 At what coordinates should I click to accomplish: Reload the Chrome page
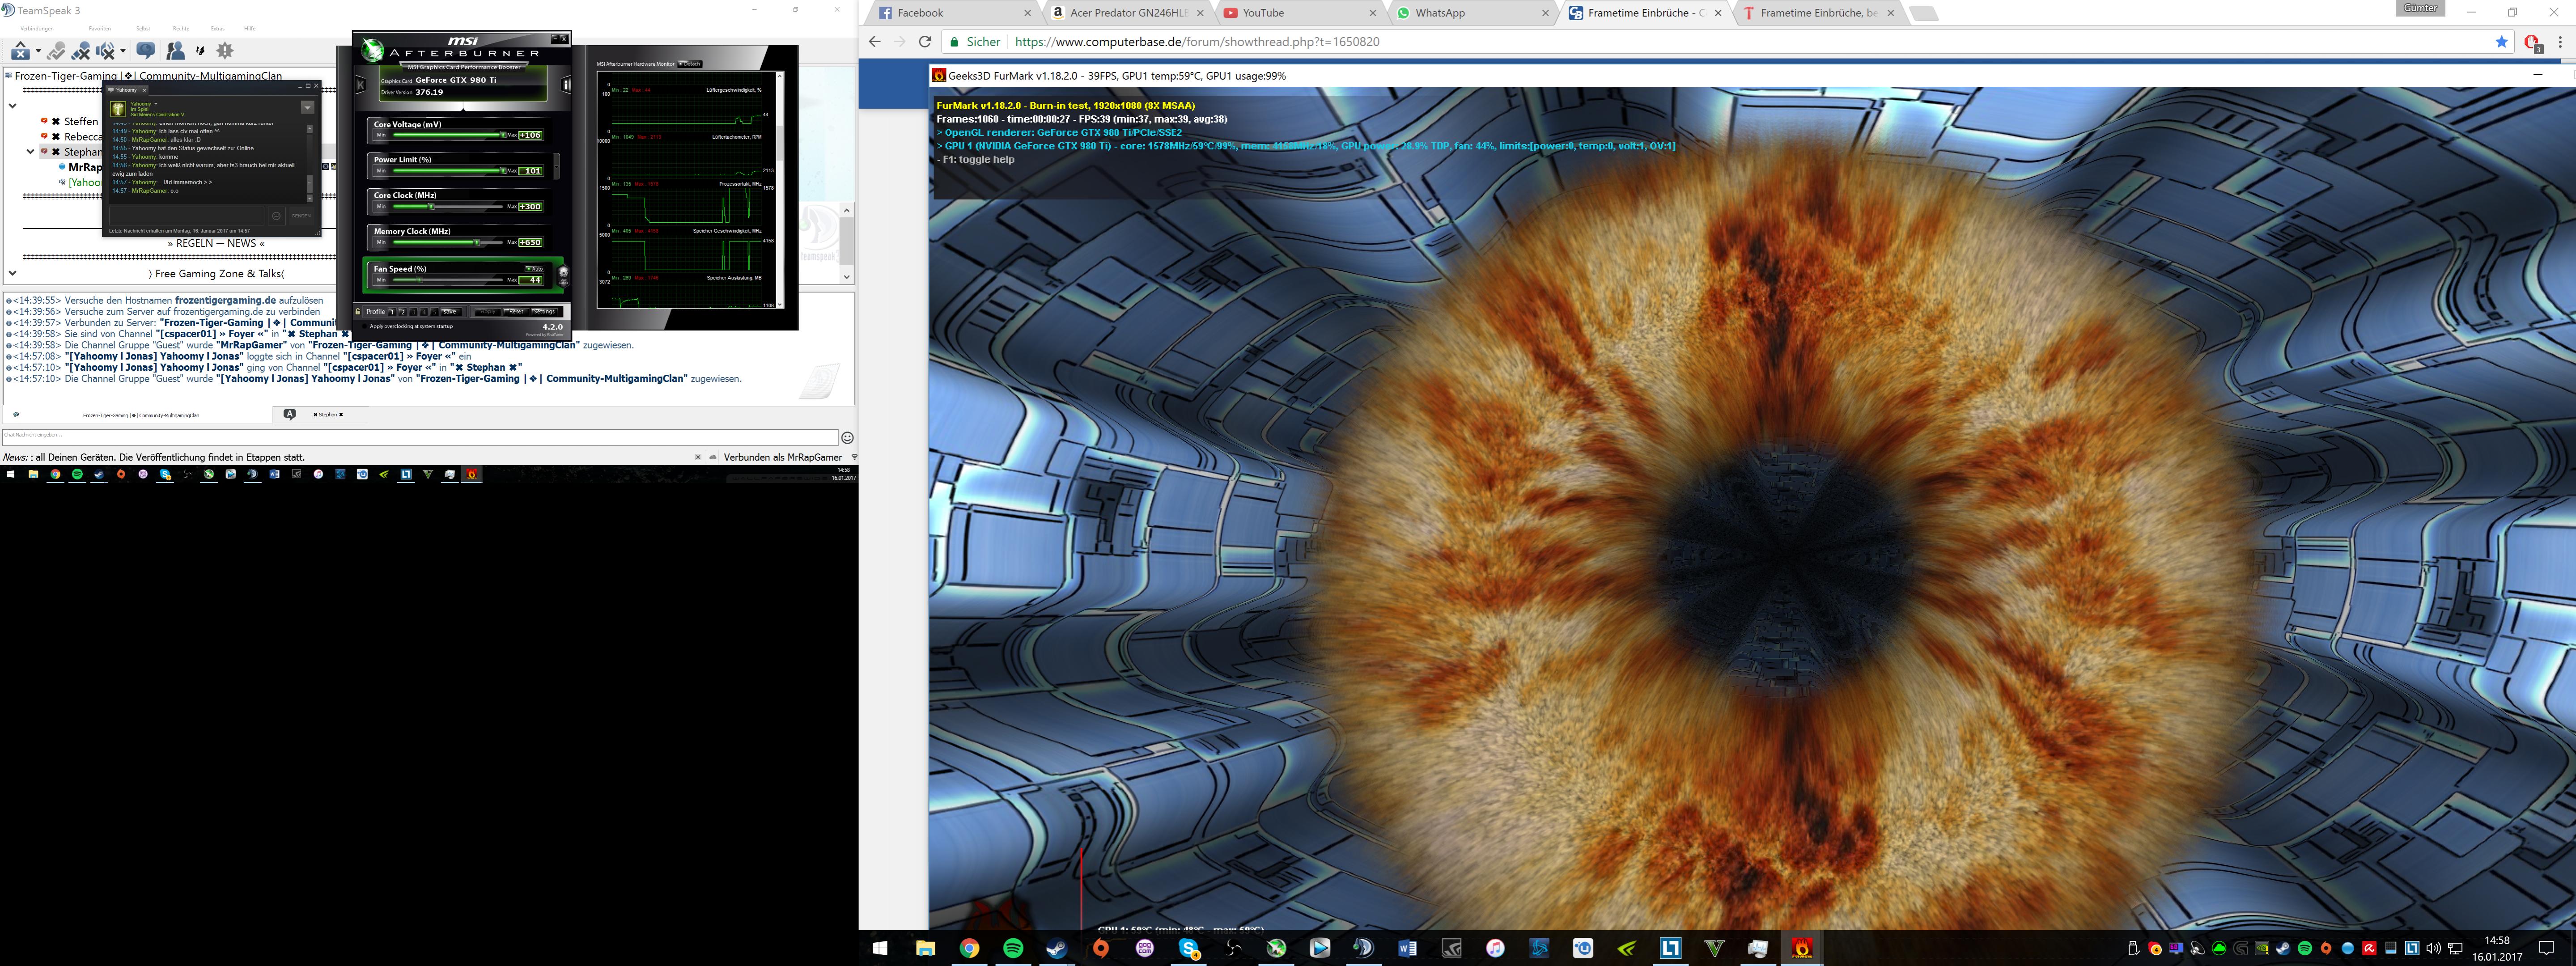pos(925,42)
